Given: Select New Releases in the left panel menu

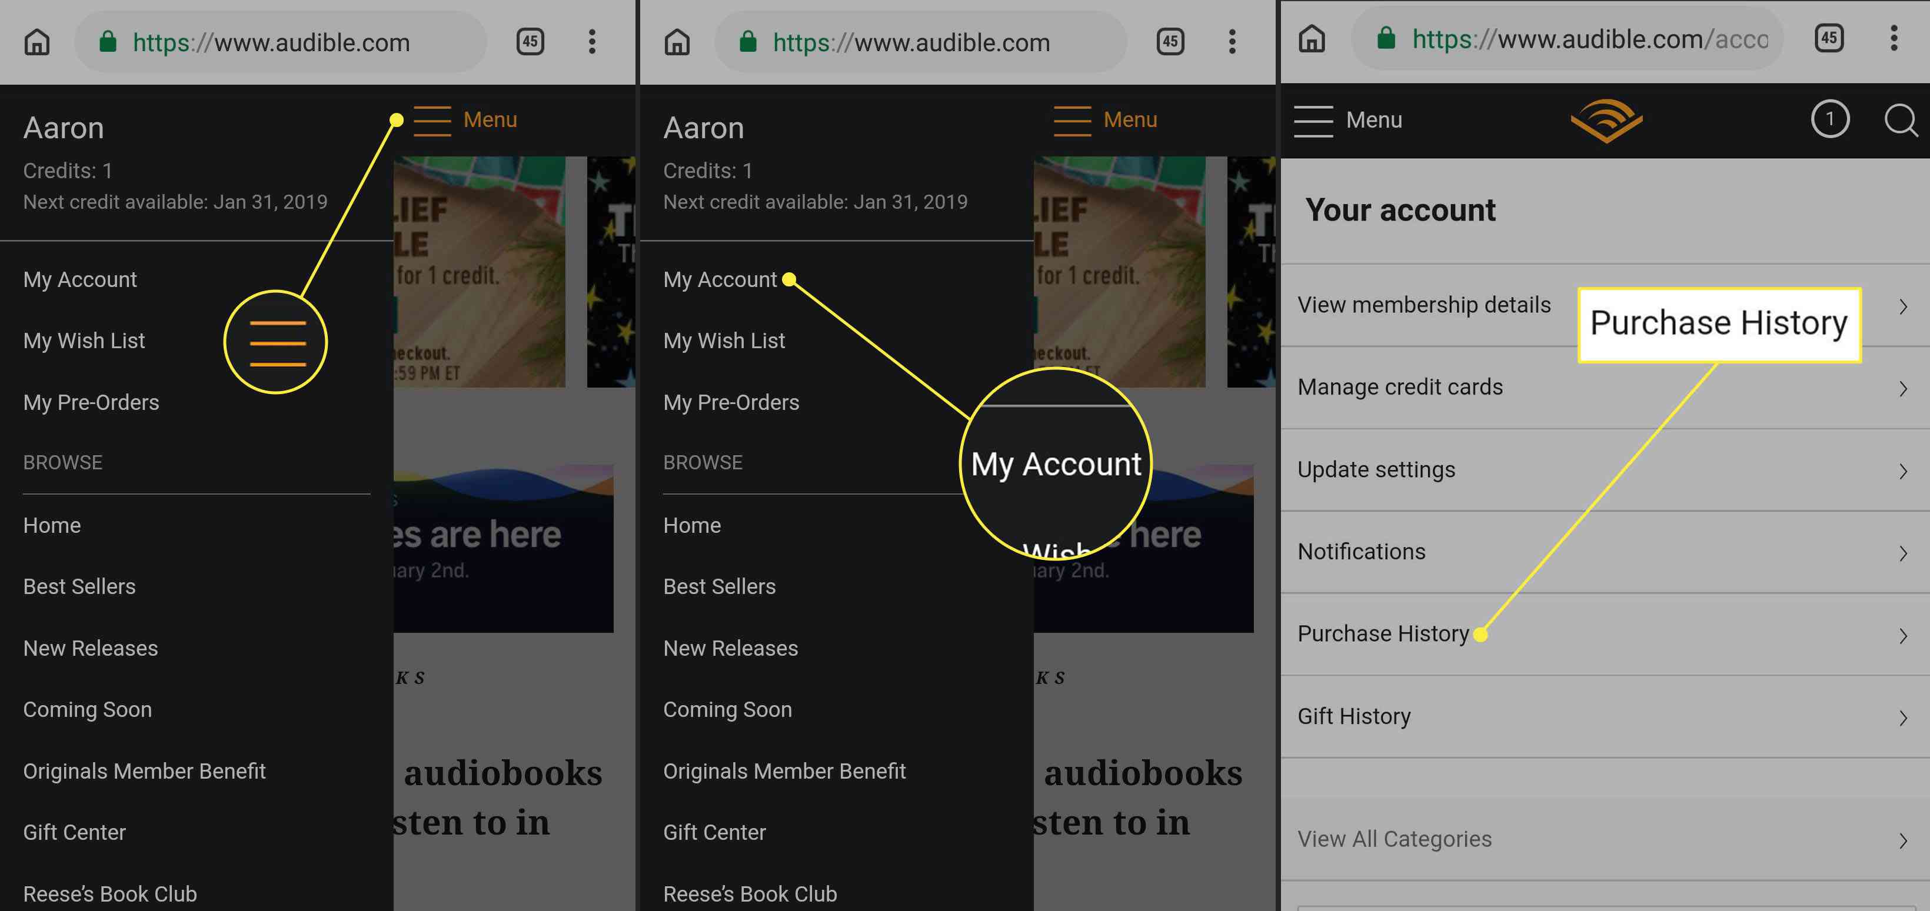Looking at the screenshot, I should click(x=91, y=648).
